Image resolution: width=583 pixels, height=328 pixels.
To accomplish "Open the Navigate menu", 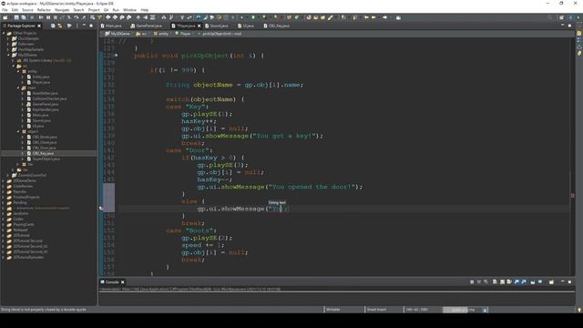I will point(62,10).
